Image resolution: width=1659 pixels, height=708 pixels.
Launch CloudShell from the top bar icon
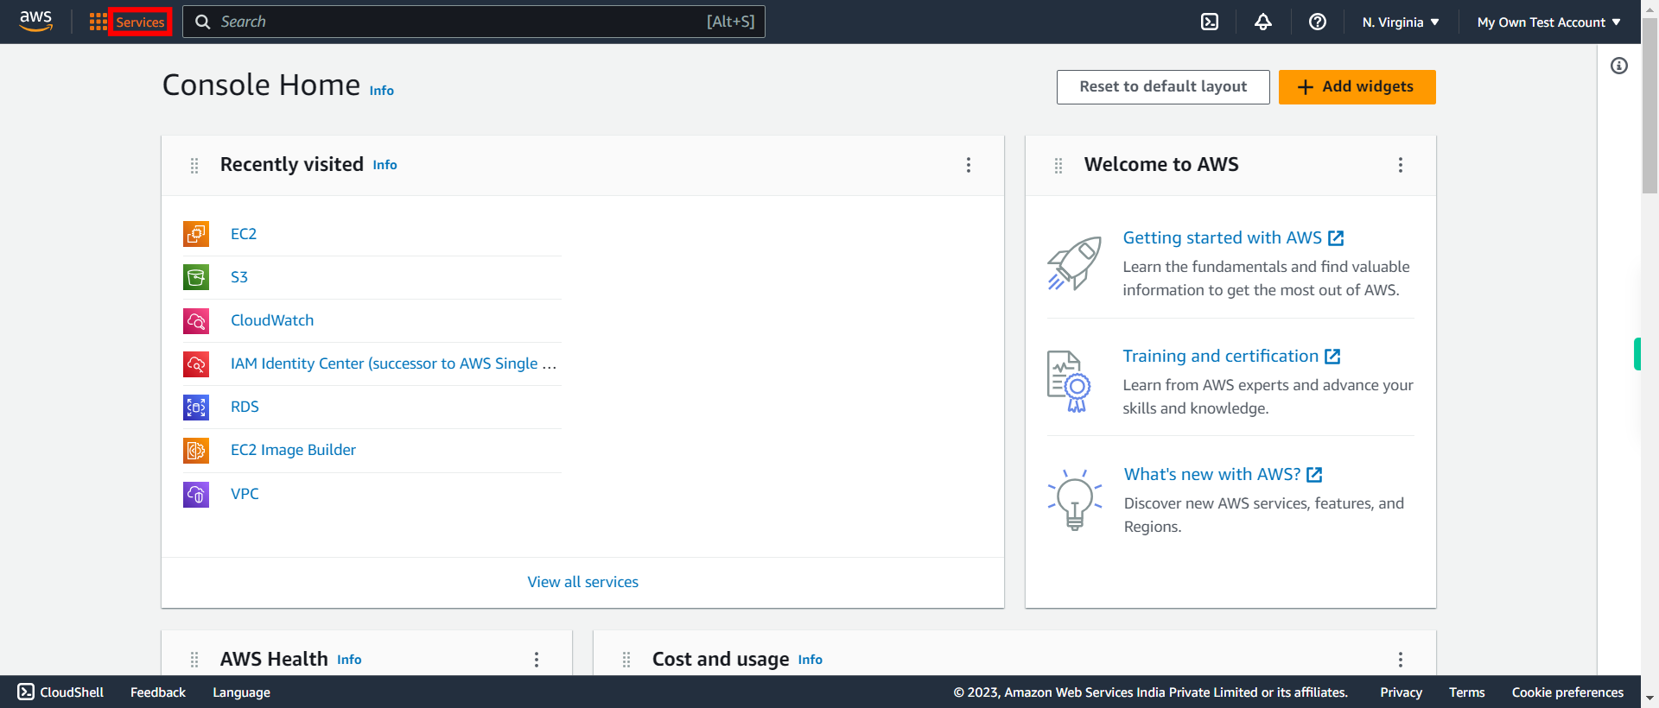1210,22
